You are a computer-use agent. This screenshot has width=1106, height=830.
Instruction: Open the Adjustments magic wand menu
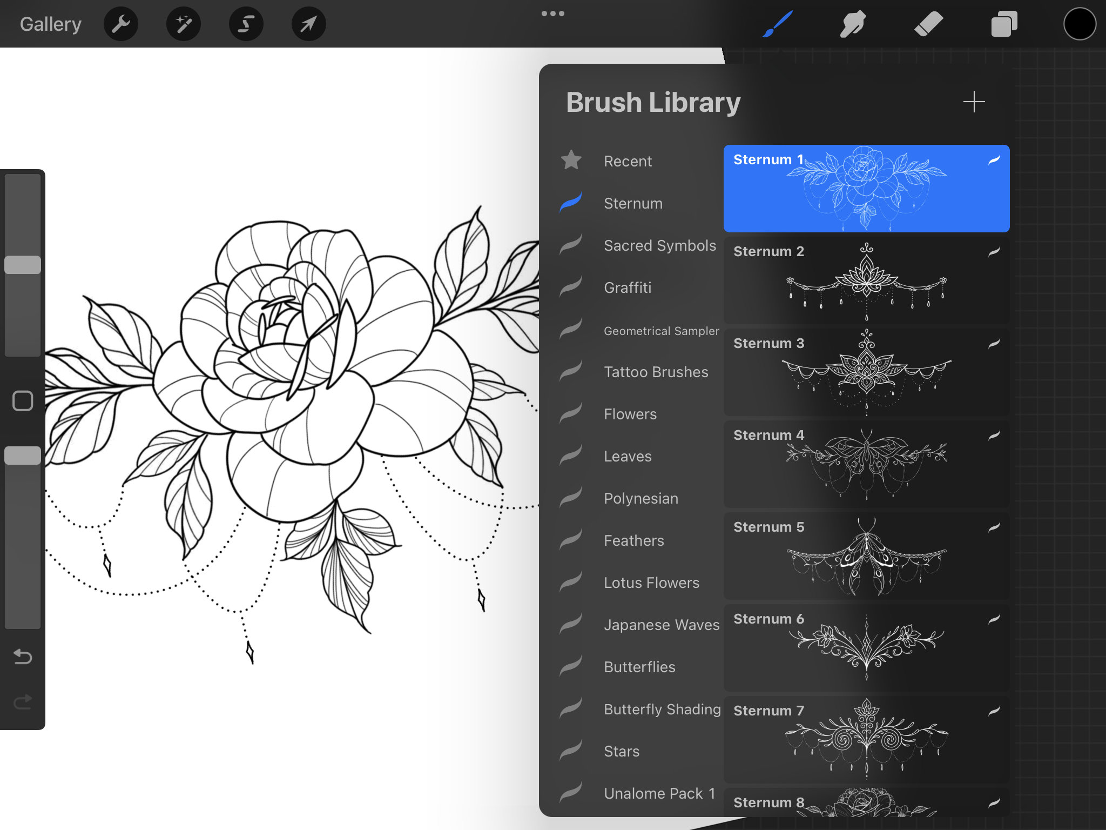(184, 24)
